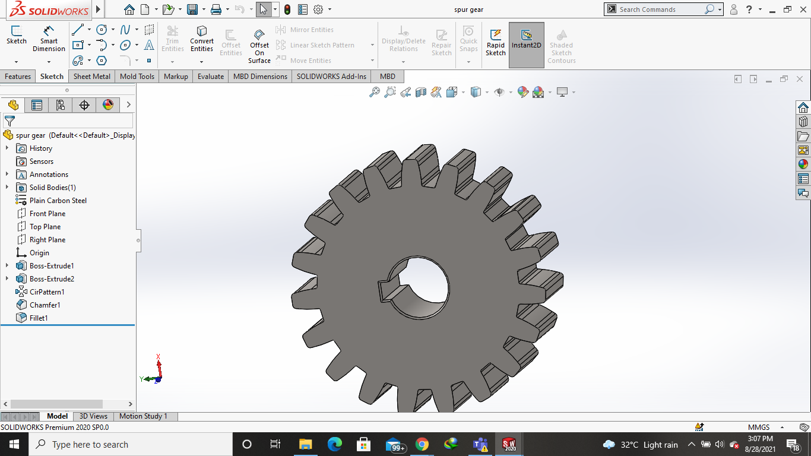811x456 pixels.
Task: Open the Section View tool
Action: coord(421,92)
